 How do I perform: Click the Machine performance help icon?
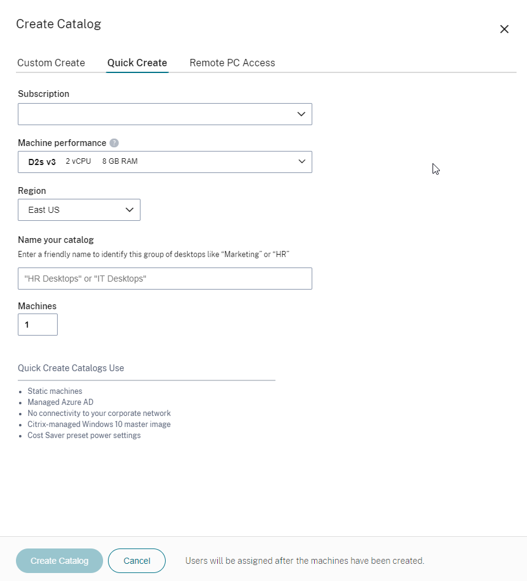114,143
